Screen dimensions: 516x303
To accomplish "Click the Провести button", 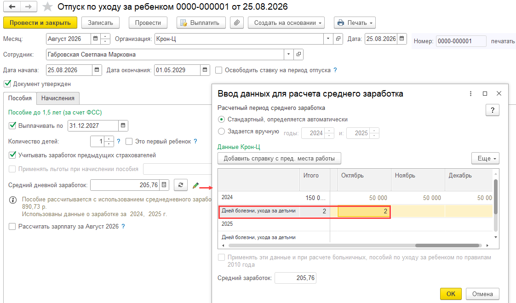I will pos(148,23).
